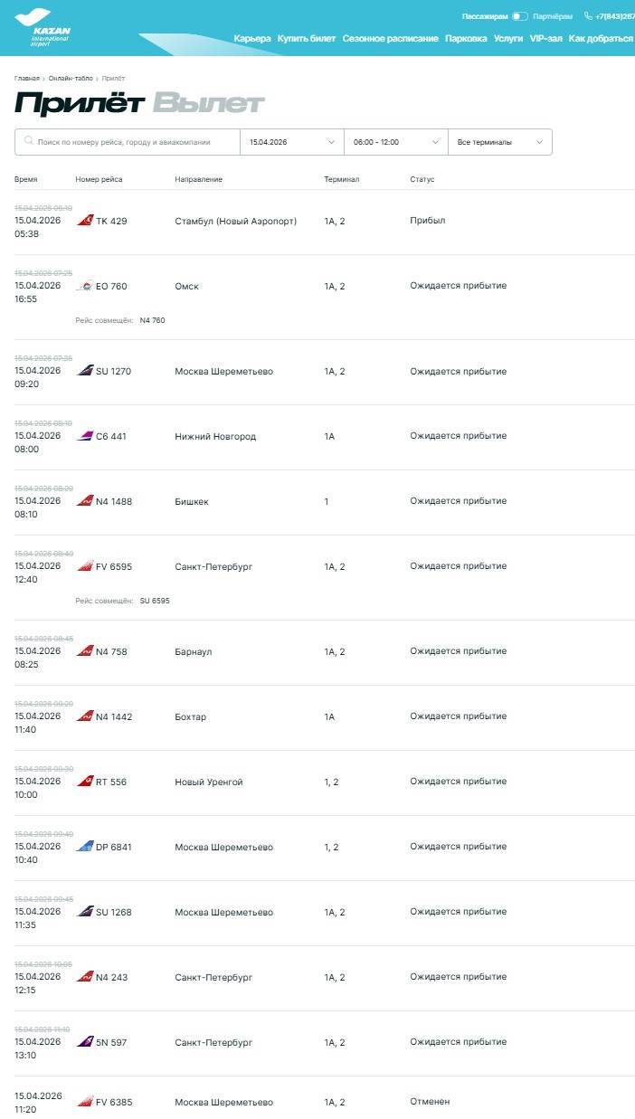
Task: Click the Онлайн-табло breadcrumb link
Action: [71, 79]
